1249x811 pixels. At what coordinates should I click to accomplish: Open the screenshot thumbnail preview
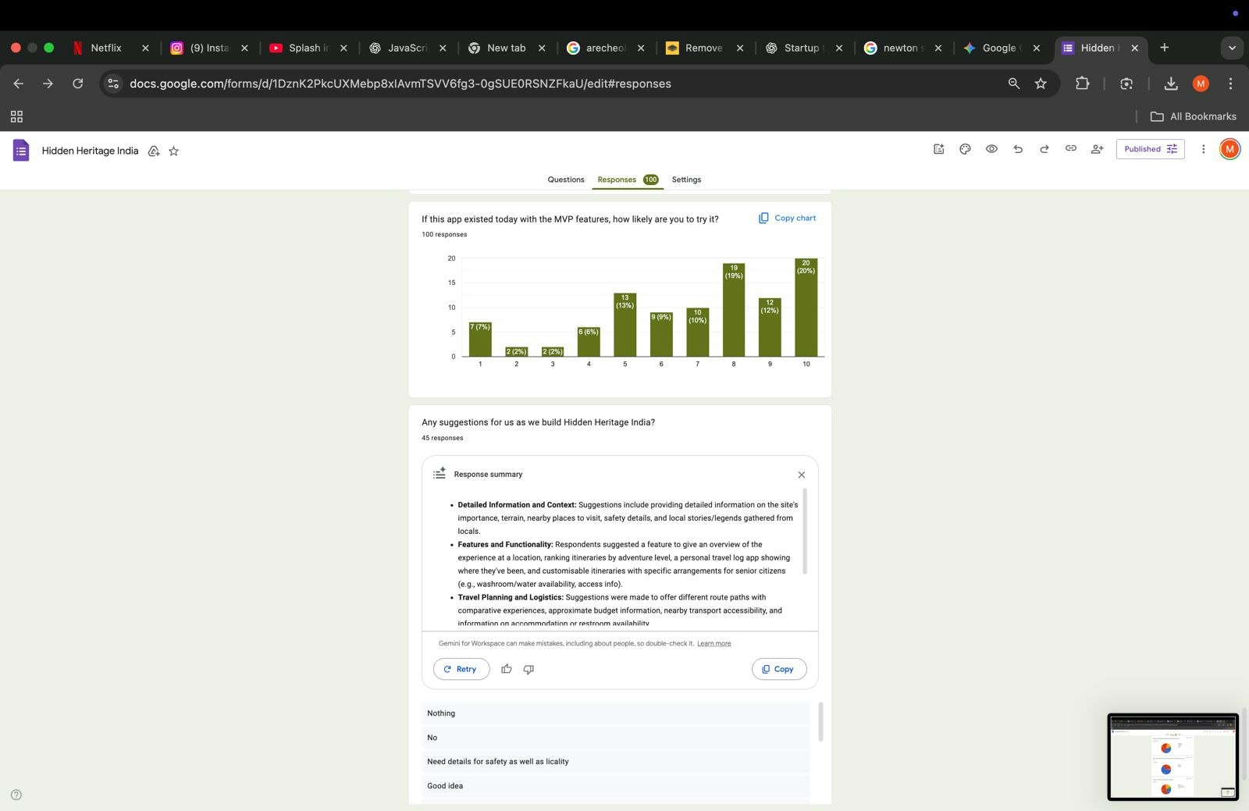click(1172, 756)
